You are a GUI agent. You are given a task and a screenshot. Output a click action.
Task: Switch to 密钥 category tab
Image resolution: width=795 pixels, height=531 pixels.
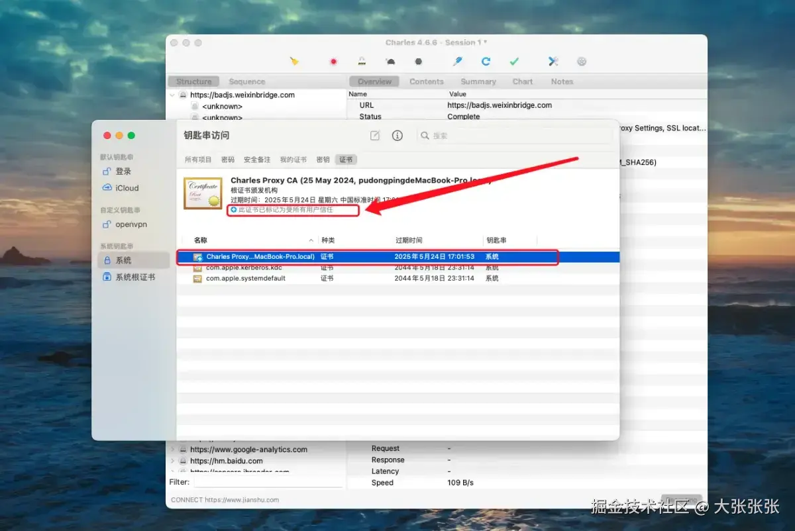[323, 160]
